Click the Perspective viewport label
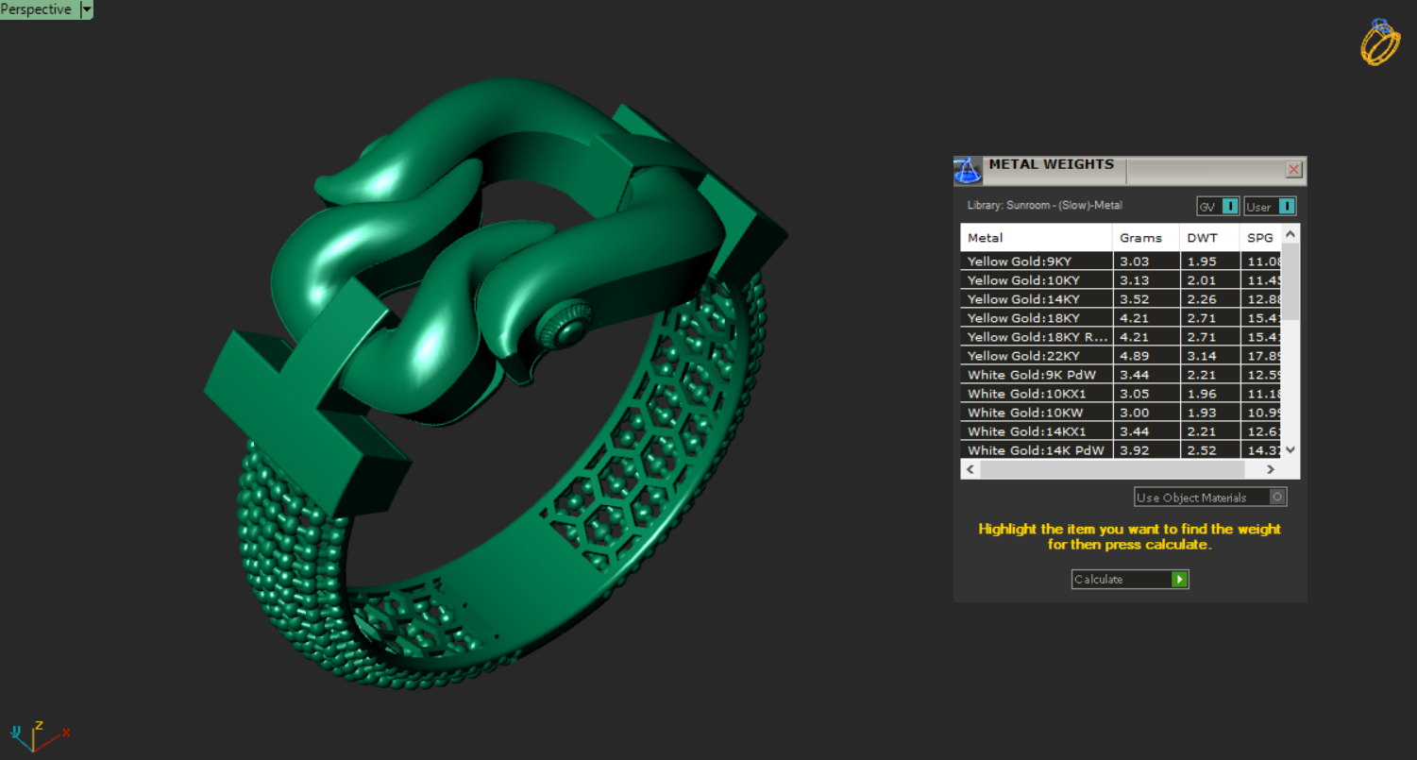Screen dimensions: 1417x760 [37, 9]
